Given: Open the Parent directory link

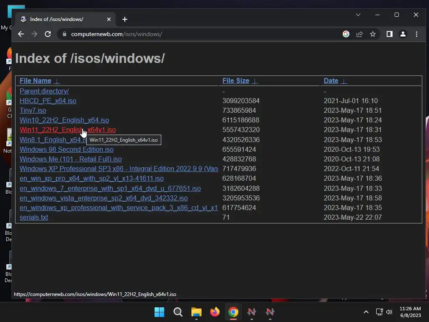Looking at the screenshot, I should [x=44, y=91].
